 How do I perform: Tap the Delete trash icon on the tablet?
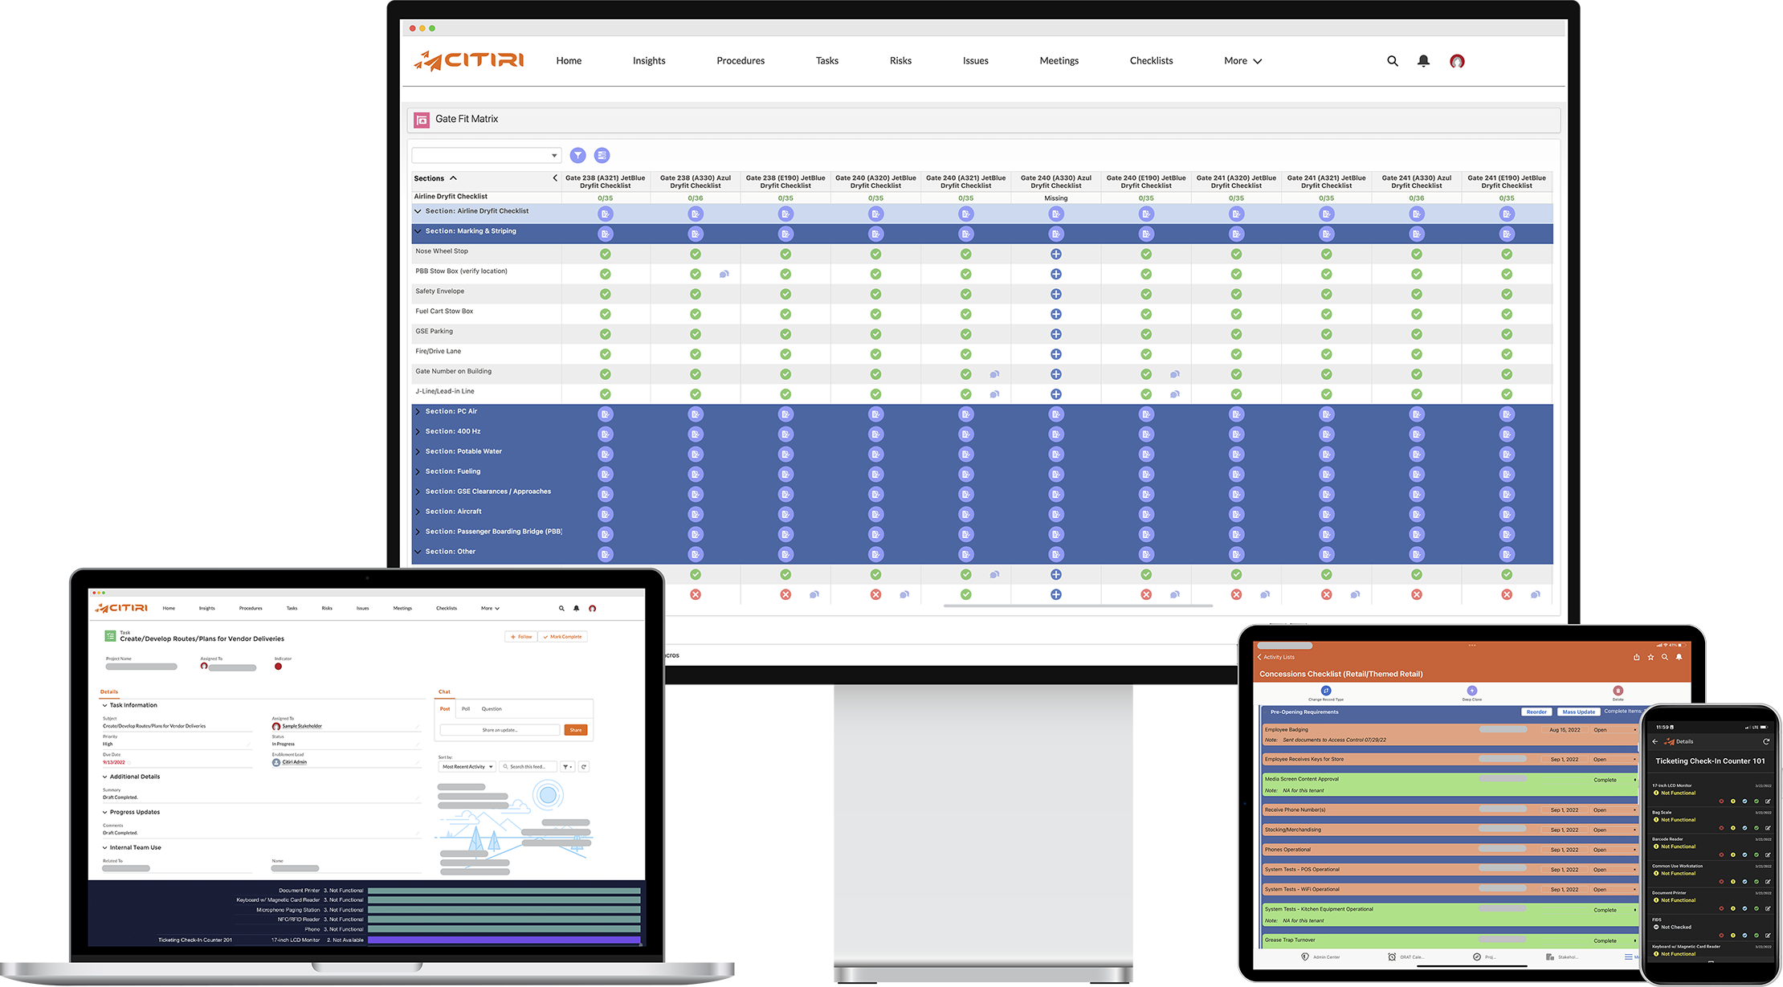[x=1618, y=691]
